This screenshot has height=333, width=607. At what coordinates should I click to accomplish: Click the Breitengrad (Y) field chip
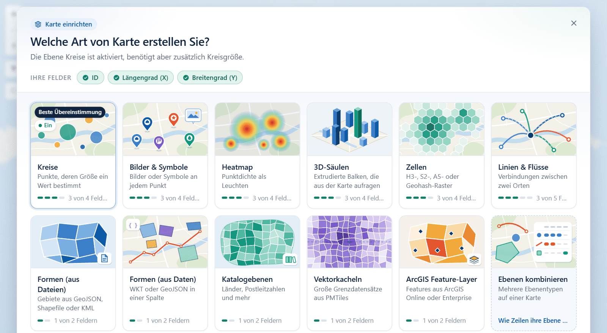pos(210,78)
